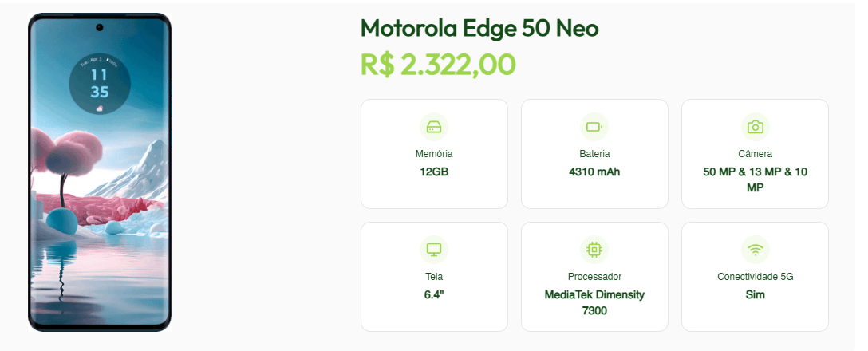The height and width of the screenshot is (351, 868).
Task: Click the MediaTek Dimensity 7300 text
Action: click(594, 302)
